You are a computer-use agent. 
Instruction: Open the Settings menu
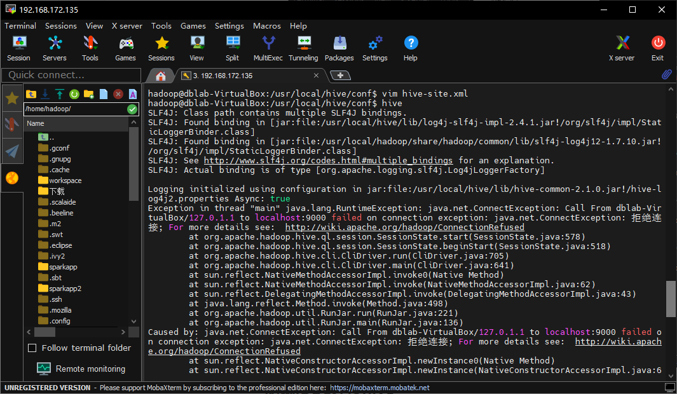click(x=229, y=26)
